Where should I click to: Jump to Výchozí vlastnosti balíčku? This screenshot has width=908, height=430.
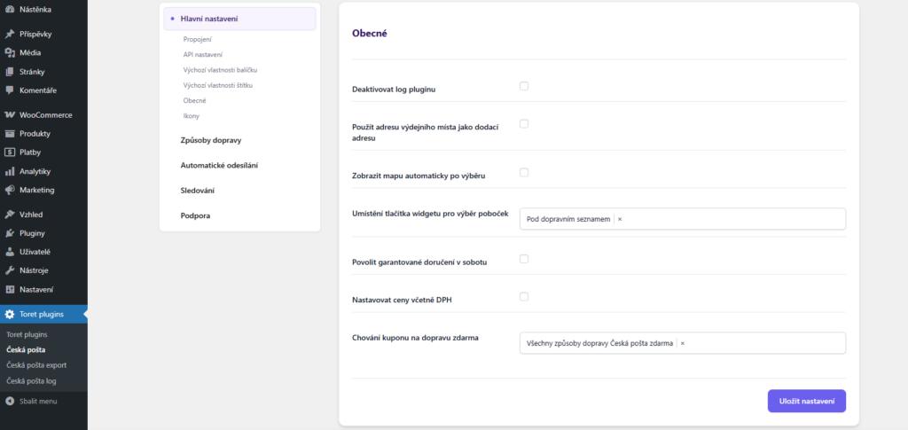220,70
